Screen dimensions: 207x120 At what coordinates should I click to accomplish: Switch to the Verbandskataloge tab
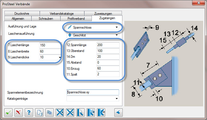coord(62,13)
